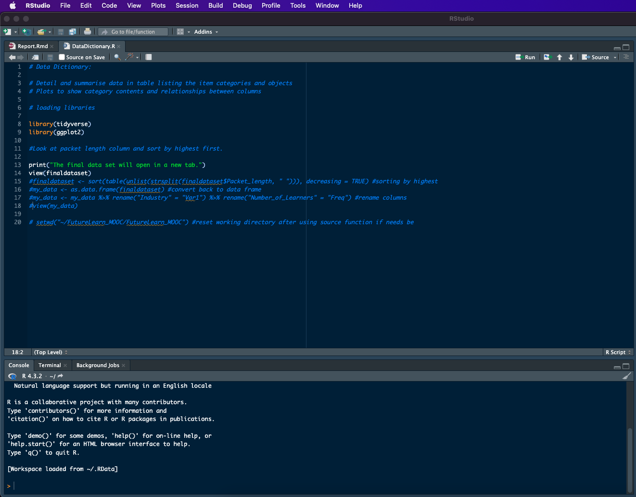Click the library(tidyverse) line

click(x=60, y=124)
